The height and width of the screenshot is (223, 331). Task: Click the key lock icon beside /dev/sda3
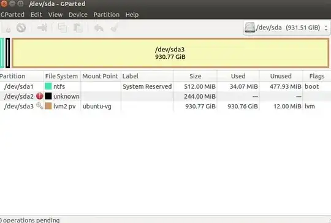39,105
